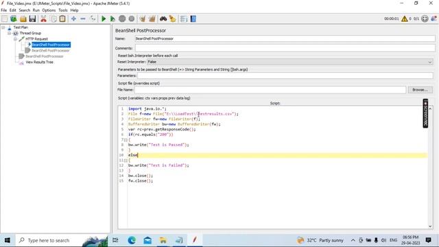Reset search icon
Viewport: 439px width, 247px height.
[x=172, y=19]
